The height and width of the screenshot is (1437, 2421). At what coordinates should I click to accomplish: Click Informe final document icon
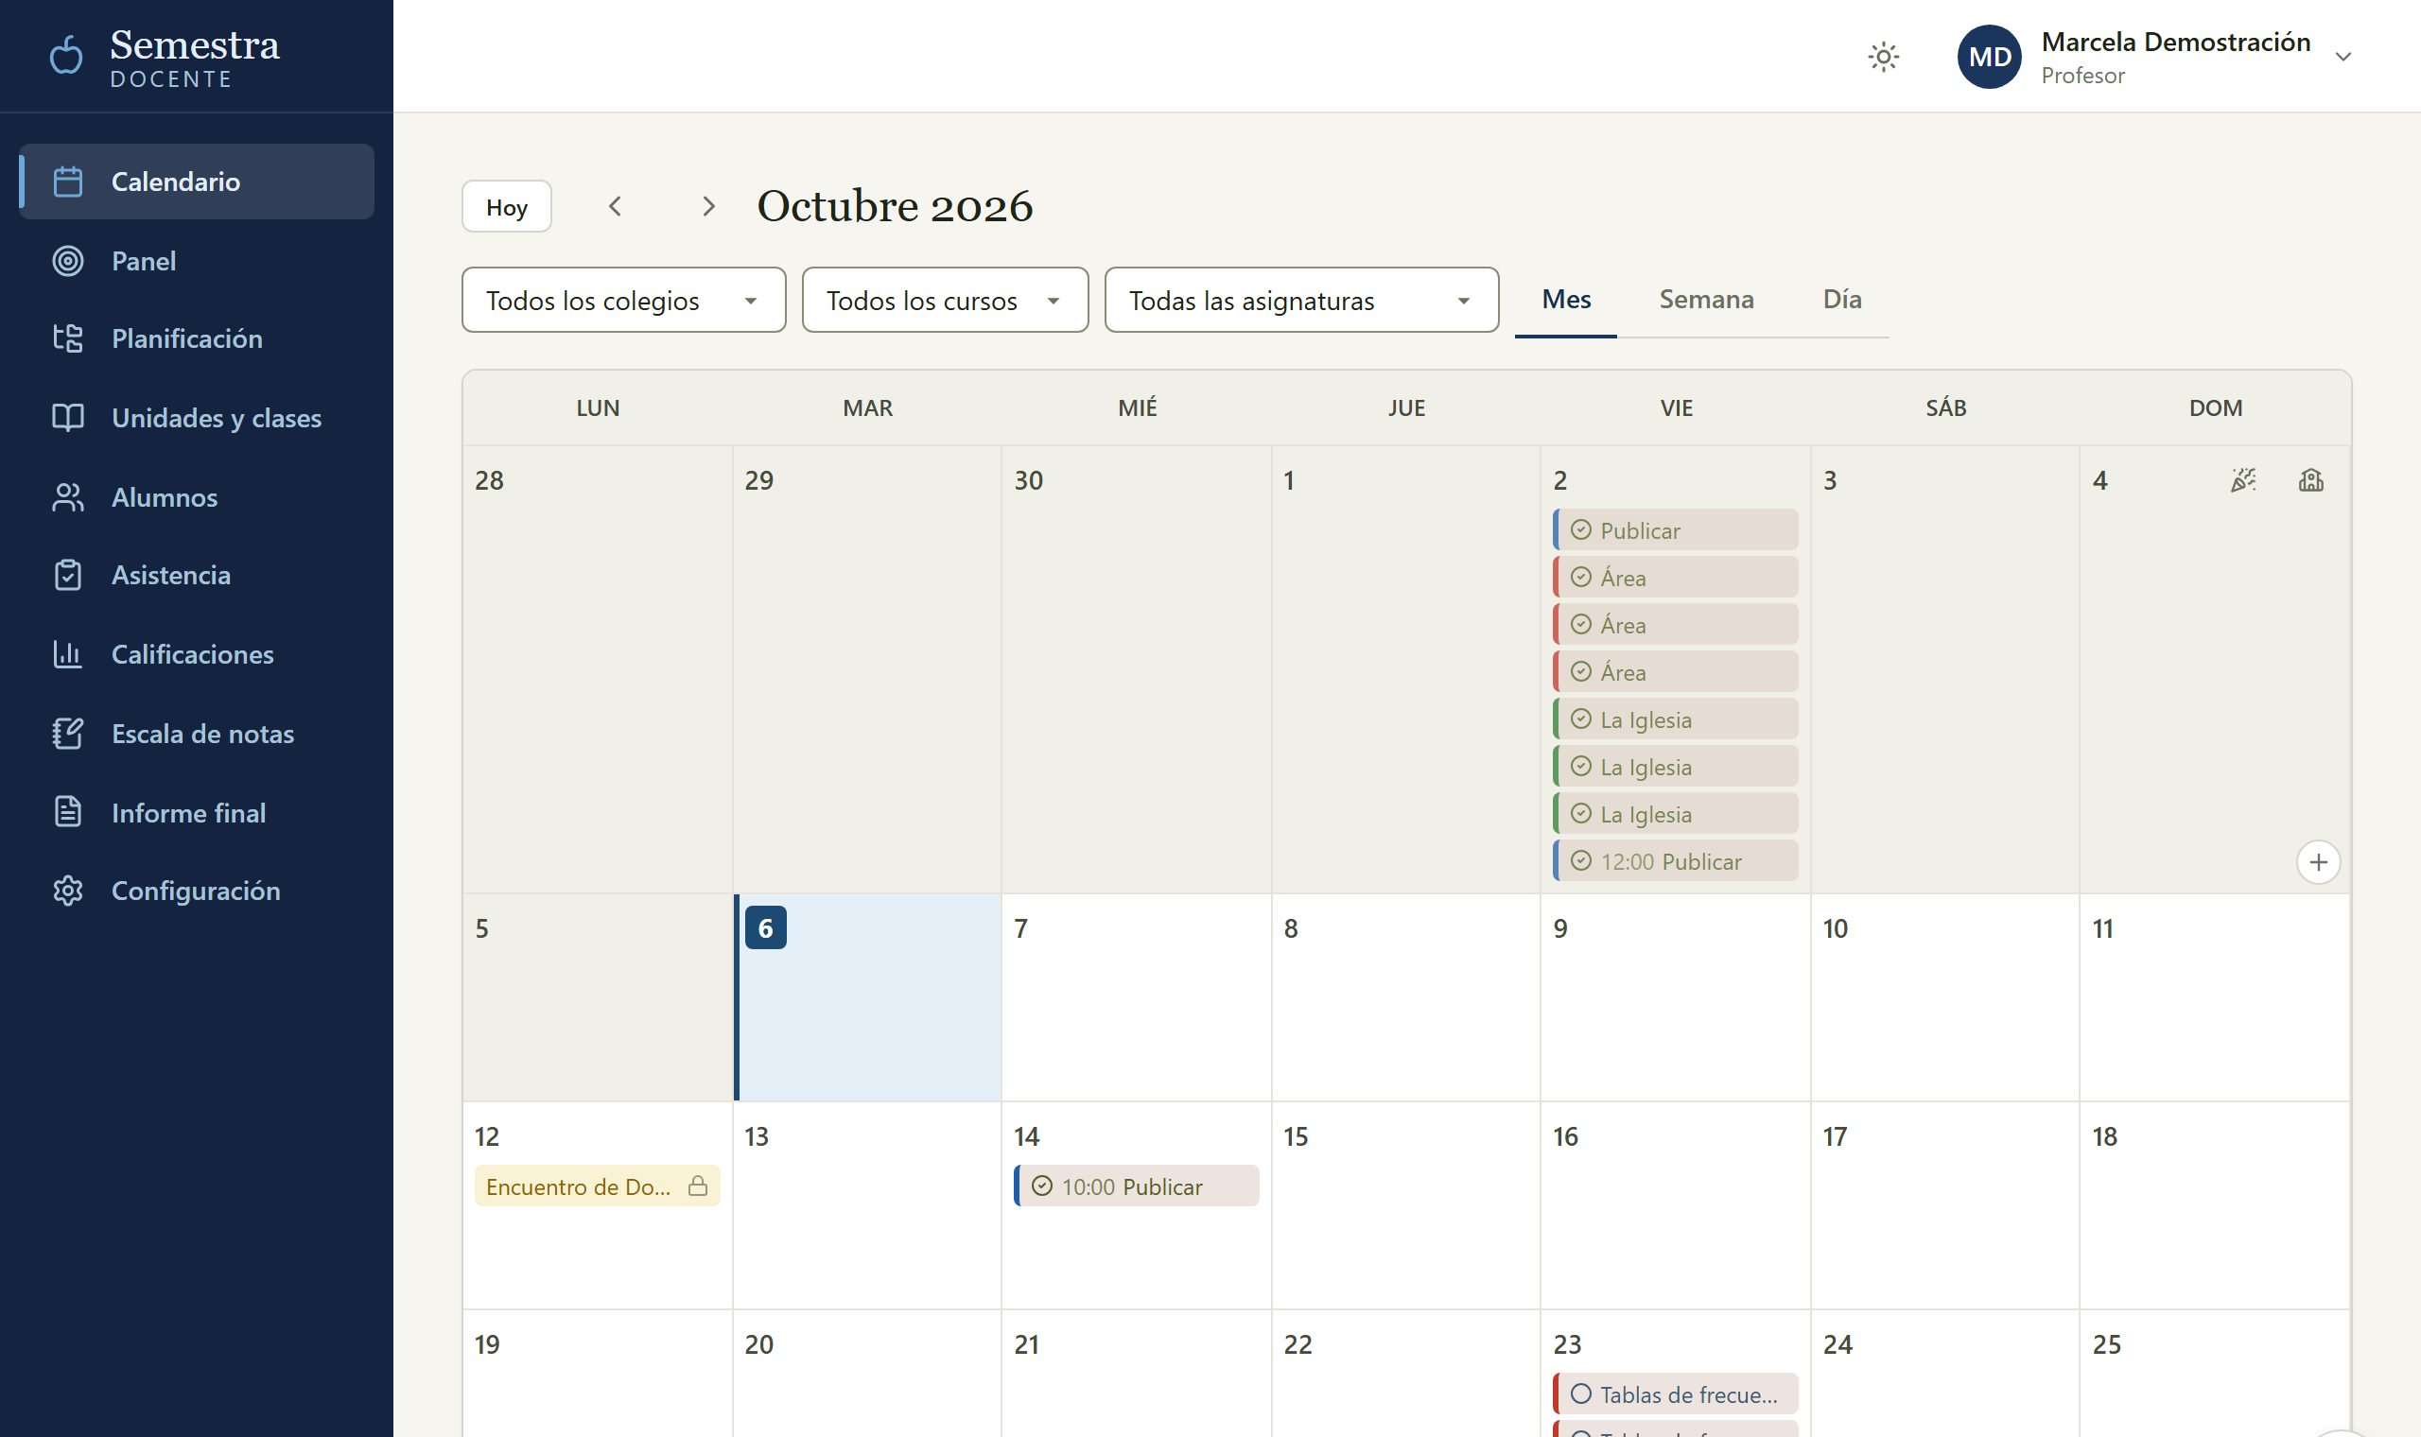[68, 811]
